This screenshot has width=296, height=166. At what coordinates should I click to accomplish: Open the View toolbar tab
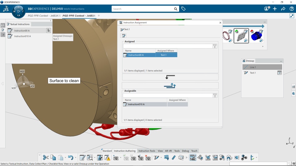click(160, 151)
